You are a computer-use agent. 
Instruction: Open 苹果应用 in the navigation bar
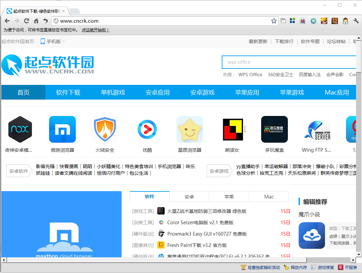[247, 92]
